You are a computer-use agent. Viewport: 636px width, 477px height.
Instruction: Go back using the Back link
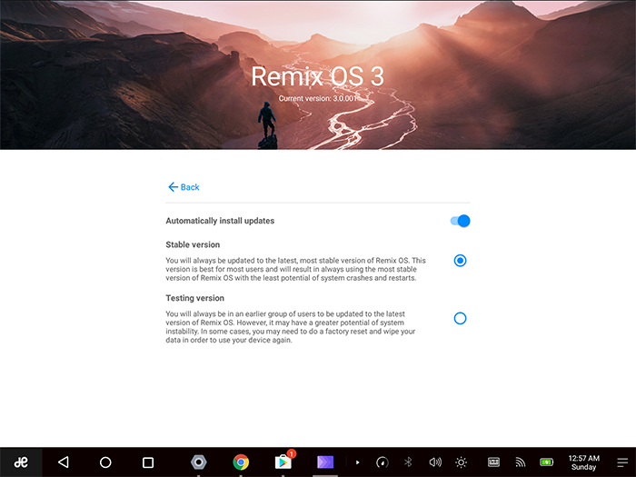pos(184,187)
